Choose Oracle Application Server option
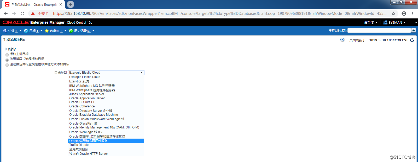This screenshot has height=162, width=418. pos(106,98)
